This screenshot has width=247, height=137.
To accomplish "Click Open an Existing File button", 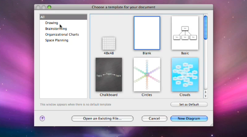I will [x=102, y=119].
